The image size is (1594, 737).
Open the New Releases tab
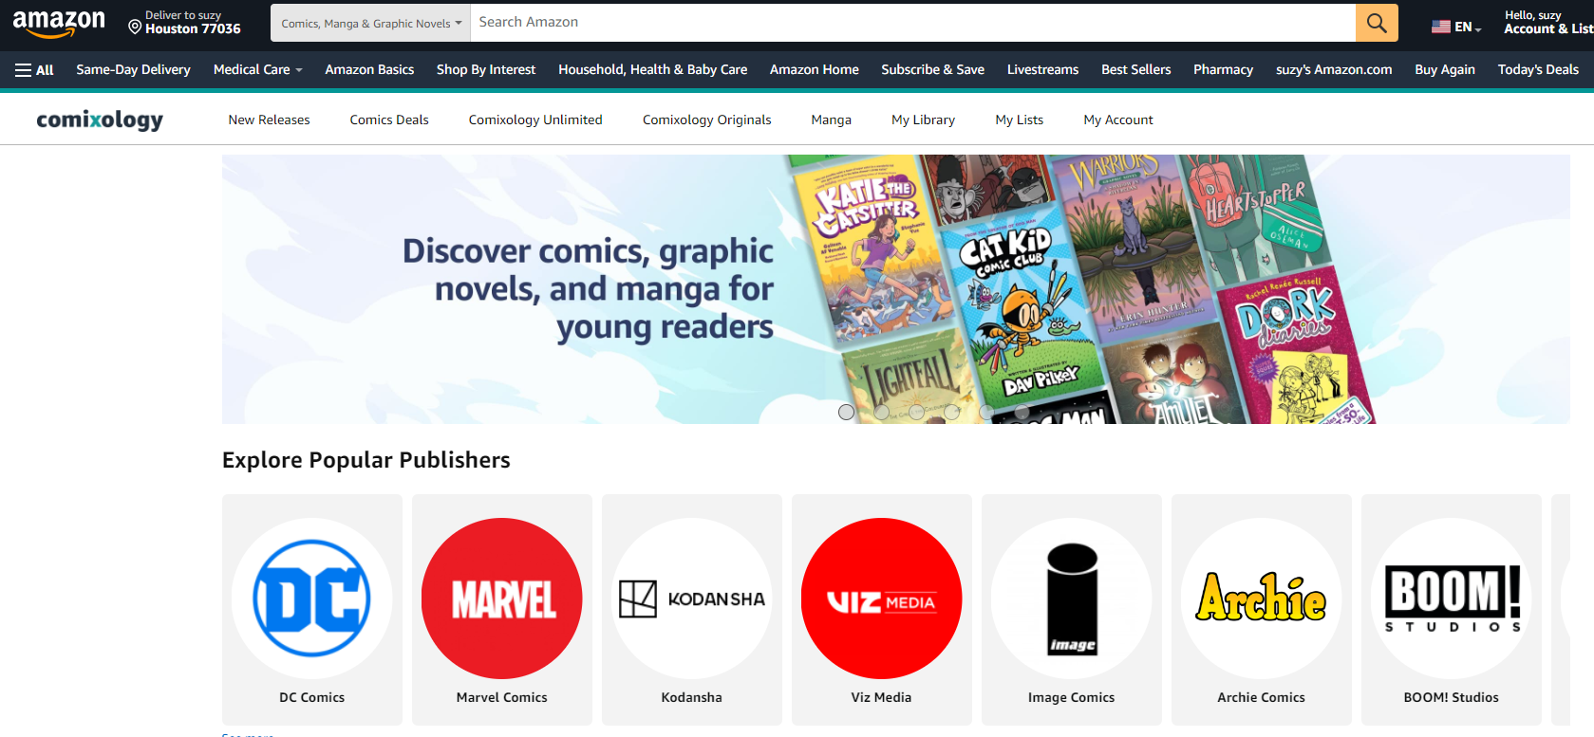point(270,120)
